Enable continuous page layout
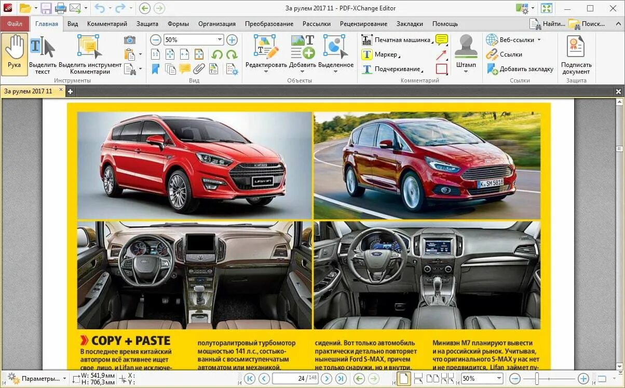Image resolution: width=625 pixels, height=388 pixels. click(x=418, y=379)
